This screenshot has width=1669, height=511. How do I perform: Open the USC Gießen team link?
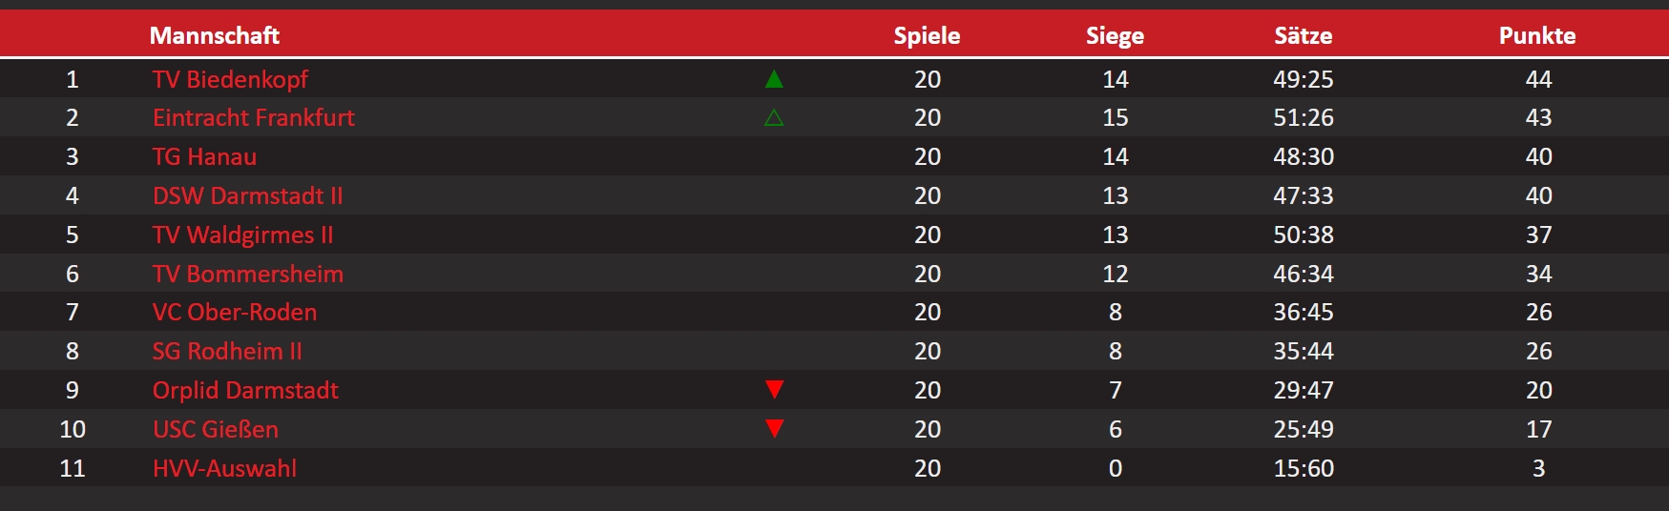point(216,429)
